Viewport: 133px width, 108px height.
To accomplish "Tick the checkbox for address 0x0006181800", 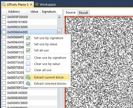I will click(4, 22).
